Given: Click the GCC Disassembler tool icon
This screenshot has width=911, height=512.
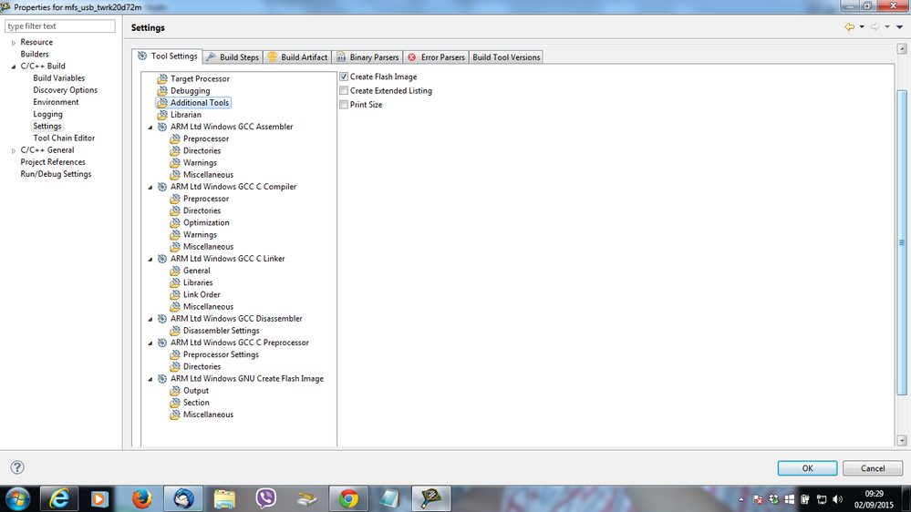Looking at the screenshot, I should pyautogui.click(x=162, y=319).
